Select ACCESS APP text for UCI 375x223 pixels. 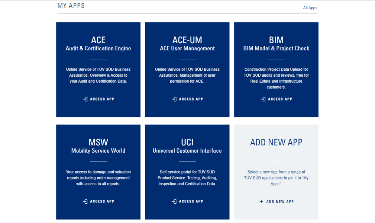click(x=191, y=201)
